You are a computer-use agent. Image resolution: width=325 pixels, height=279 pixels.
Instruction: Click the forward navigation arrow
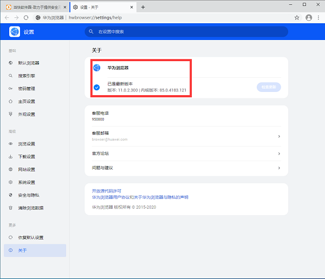(16, 18)
